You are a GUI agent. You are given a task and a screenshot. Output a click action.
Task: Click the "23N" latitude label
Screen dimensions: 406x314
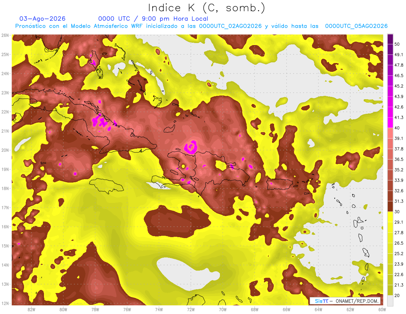click(5, 93)
